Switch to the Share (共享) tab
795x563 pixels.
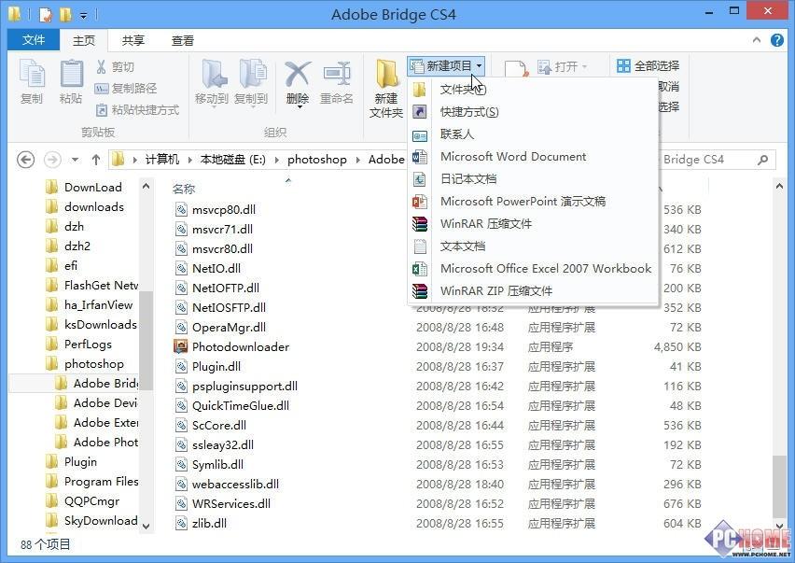132,40
